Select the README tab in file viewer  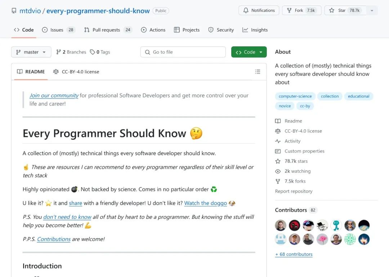[31, 72]
